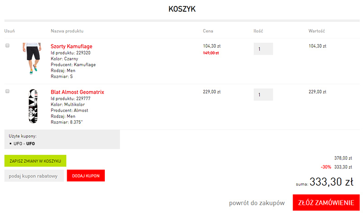Open the Blat Almost Geomatrix product link
Viewport: 363px width, 213px height.
77,92
